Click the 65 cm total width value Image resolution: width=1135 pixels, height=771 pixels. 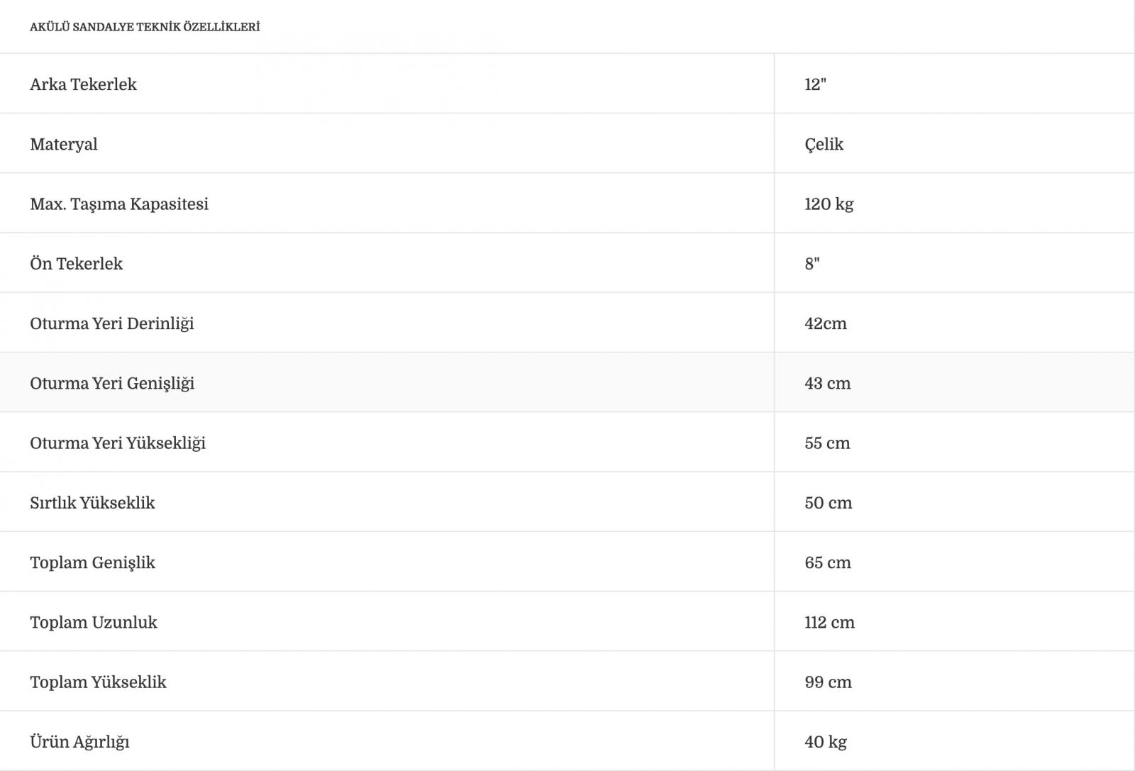(828, 562)
